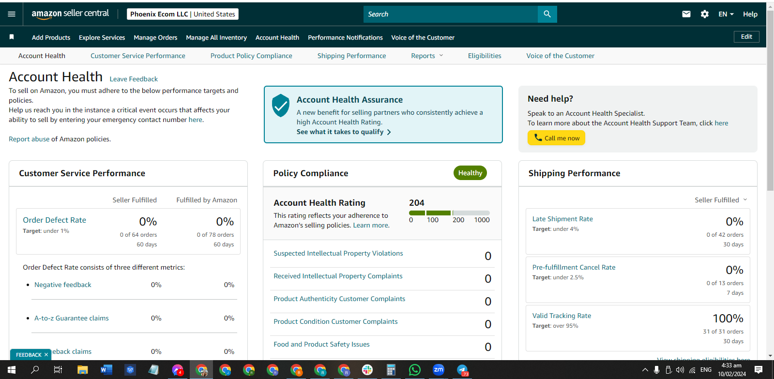Image resolution: width=774 pixels, height=379 pixels.
Task: Show hidden system tray icons chevron
Action: pos(645,370)
